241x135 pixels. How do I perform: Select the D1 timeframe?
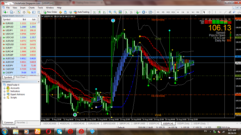[x=188, y=12]
